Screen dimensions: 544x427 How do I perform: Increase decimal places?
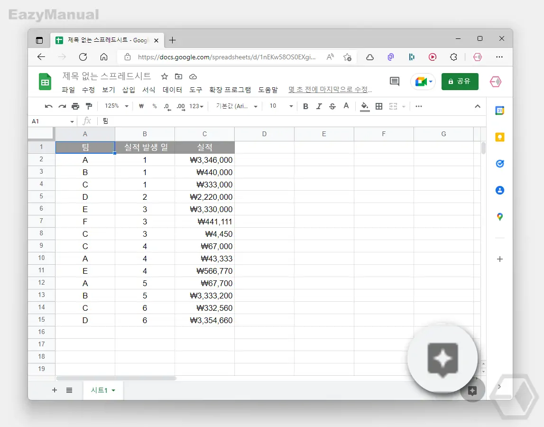pyautogui.click(x=181, y=107)
